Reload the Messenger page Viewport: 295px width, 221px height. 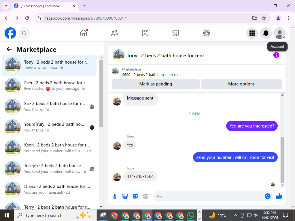[27, 18]
